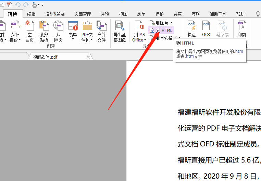Screen dimensions: 261x181
Task: Click the new document star icon
Action: (x=10, y=4)
